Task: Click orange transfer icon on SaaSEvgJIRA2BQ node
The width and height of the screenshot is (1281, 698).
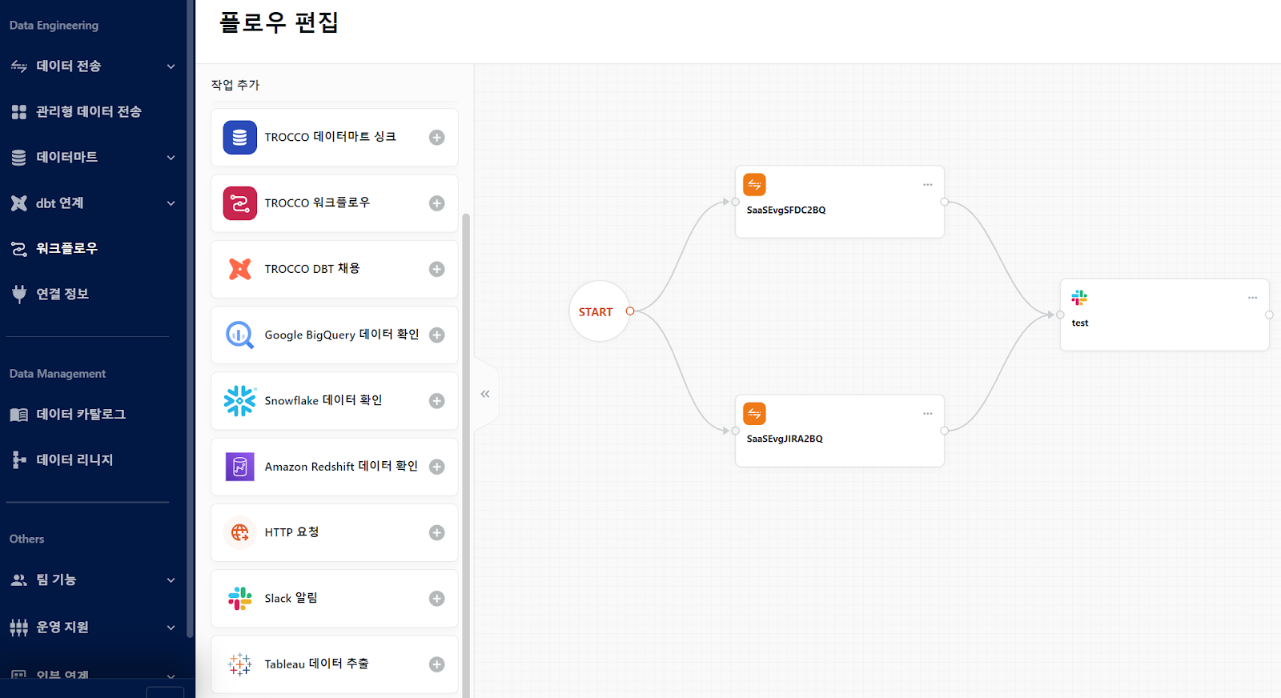Action: [x=754, y=414]
